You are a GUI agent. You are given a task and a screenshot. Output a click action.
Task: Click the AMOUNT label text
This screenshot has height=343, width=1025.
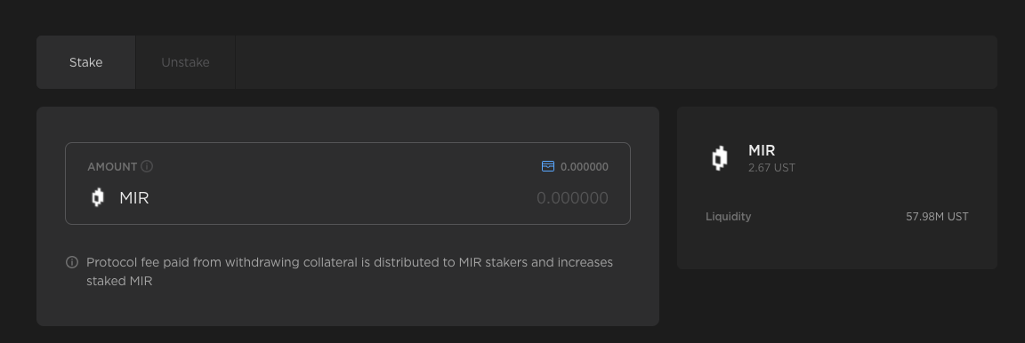point(112,166)
